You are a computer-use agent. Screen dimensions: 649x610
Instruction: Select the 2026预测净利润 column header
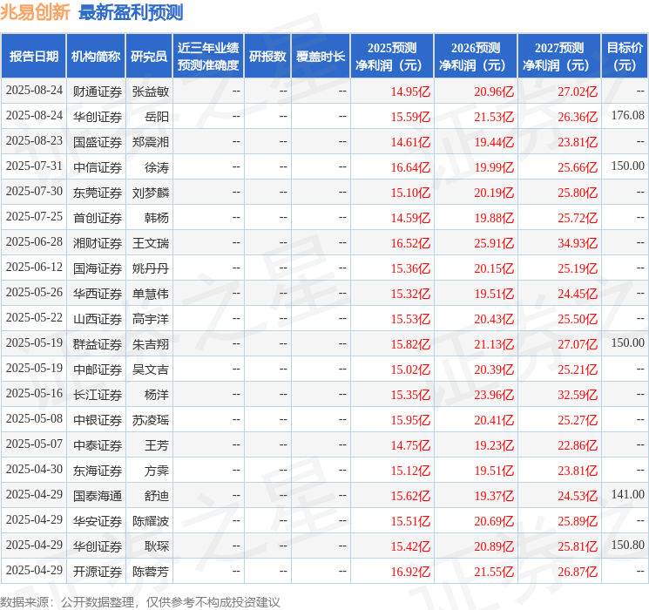pos(476,57)
